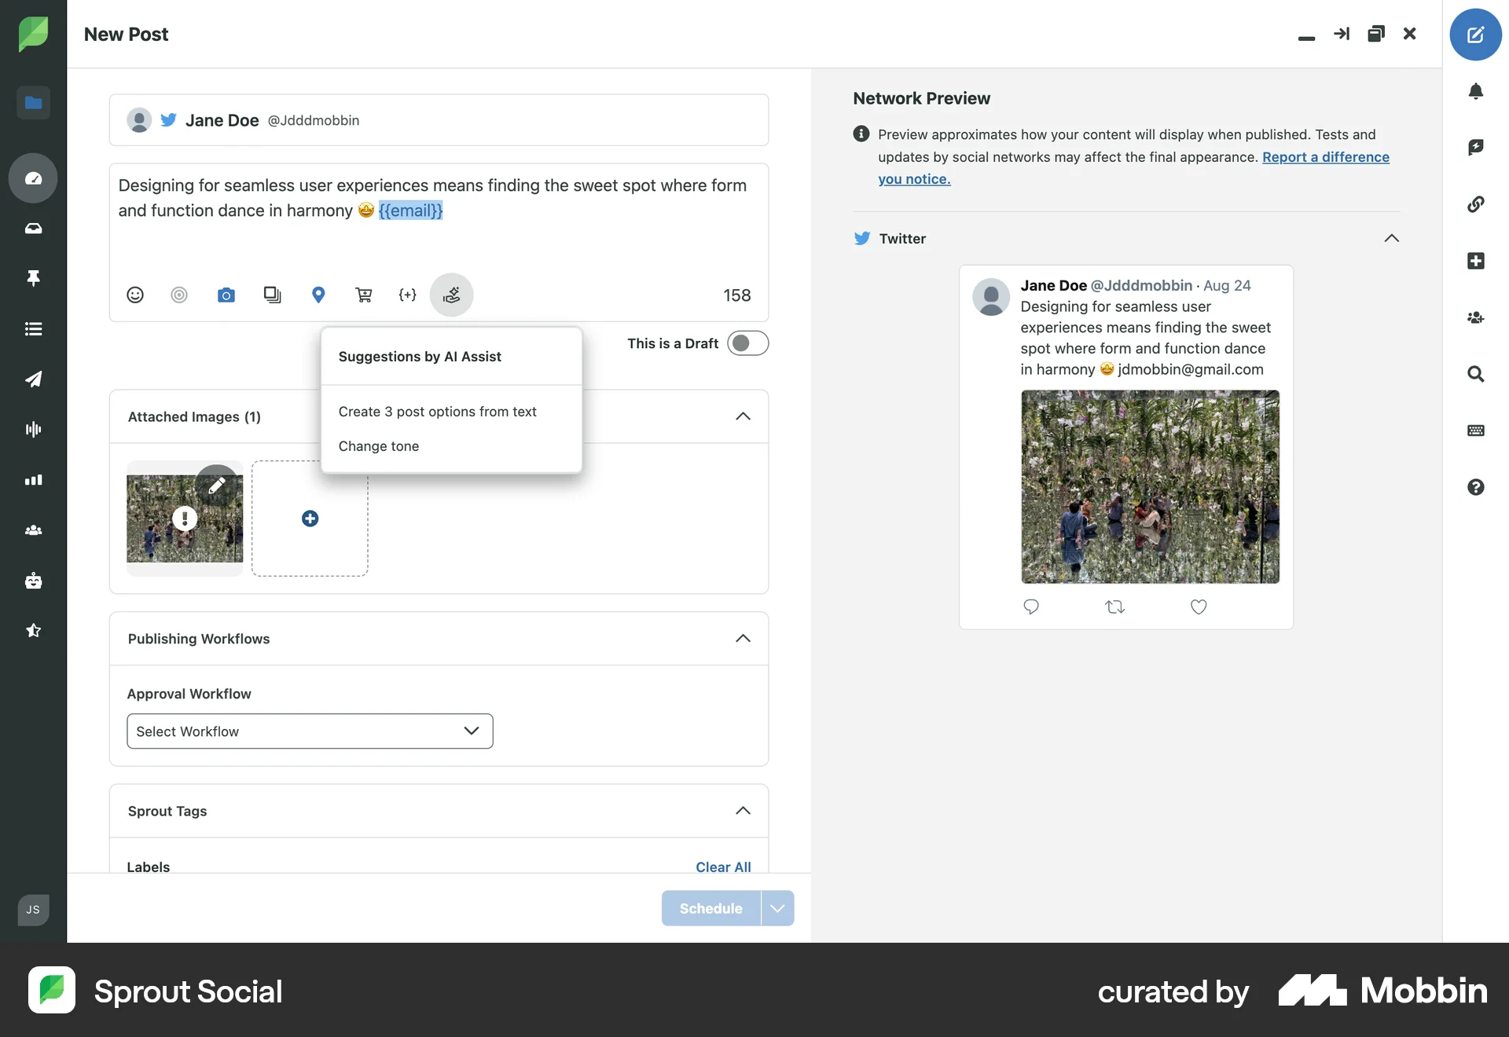Insert a text variable placeholder
Viewport: 1509px width, 1037px height.
coord(407,295)
